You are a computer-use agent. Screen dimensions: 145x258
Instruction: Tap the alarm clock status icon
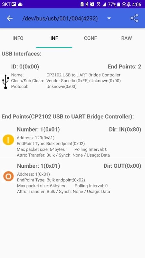point(92,4)
